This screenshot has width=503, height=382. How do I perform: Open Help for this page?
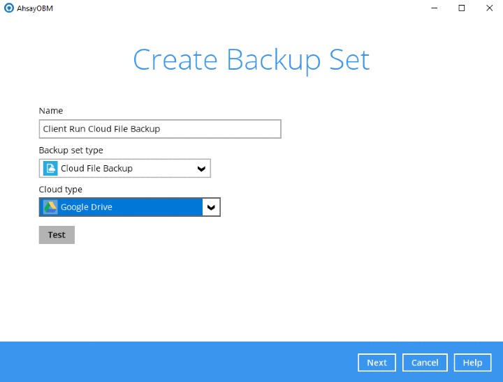[x=472, y=362]
